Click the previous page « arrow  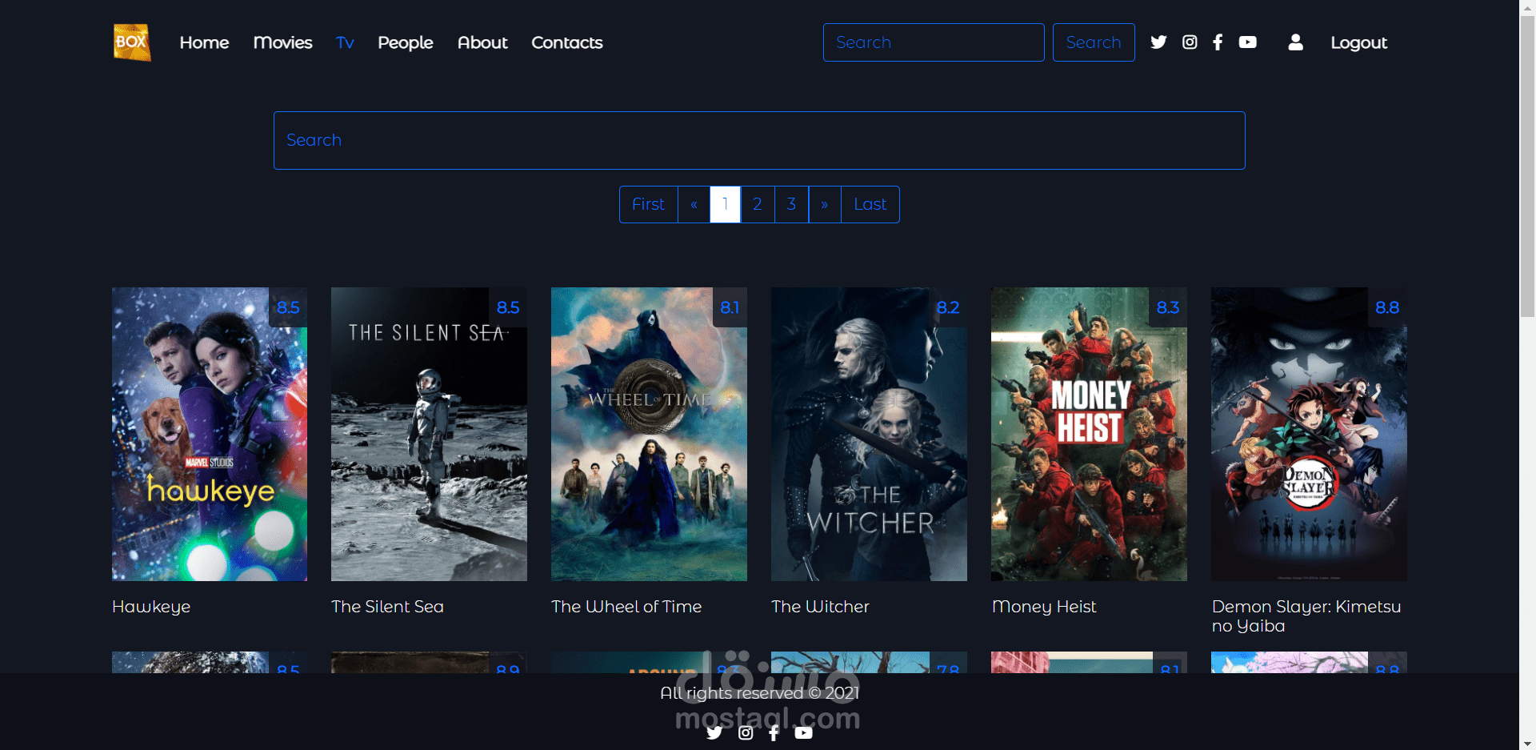(694, 204)
